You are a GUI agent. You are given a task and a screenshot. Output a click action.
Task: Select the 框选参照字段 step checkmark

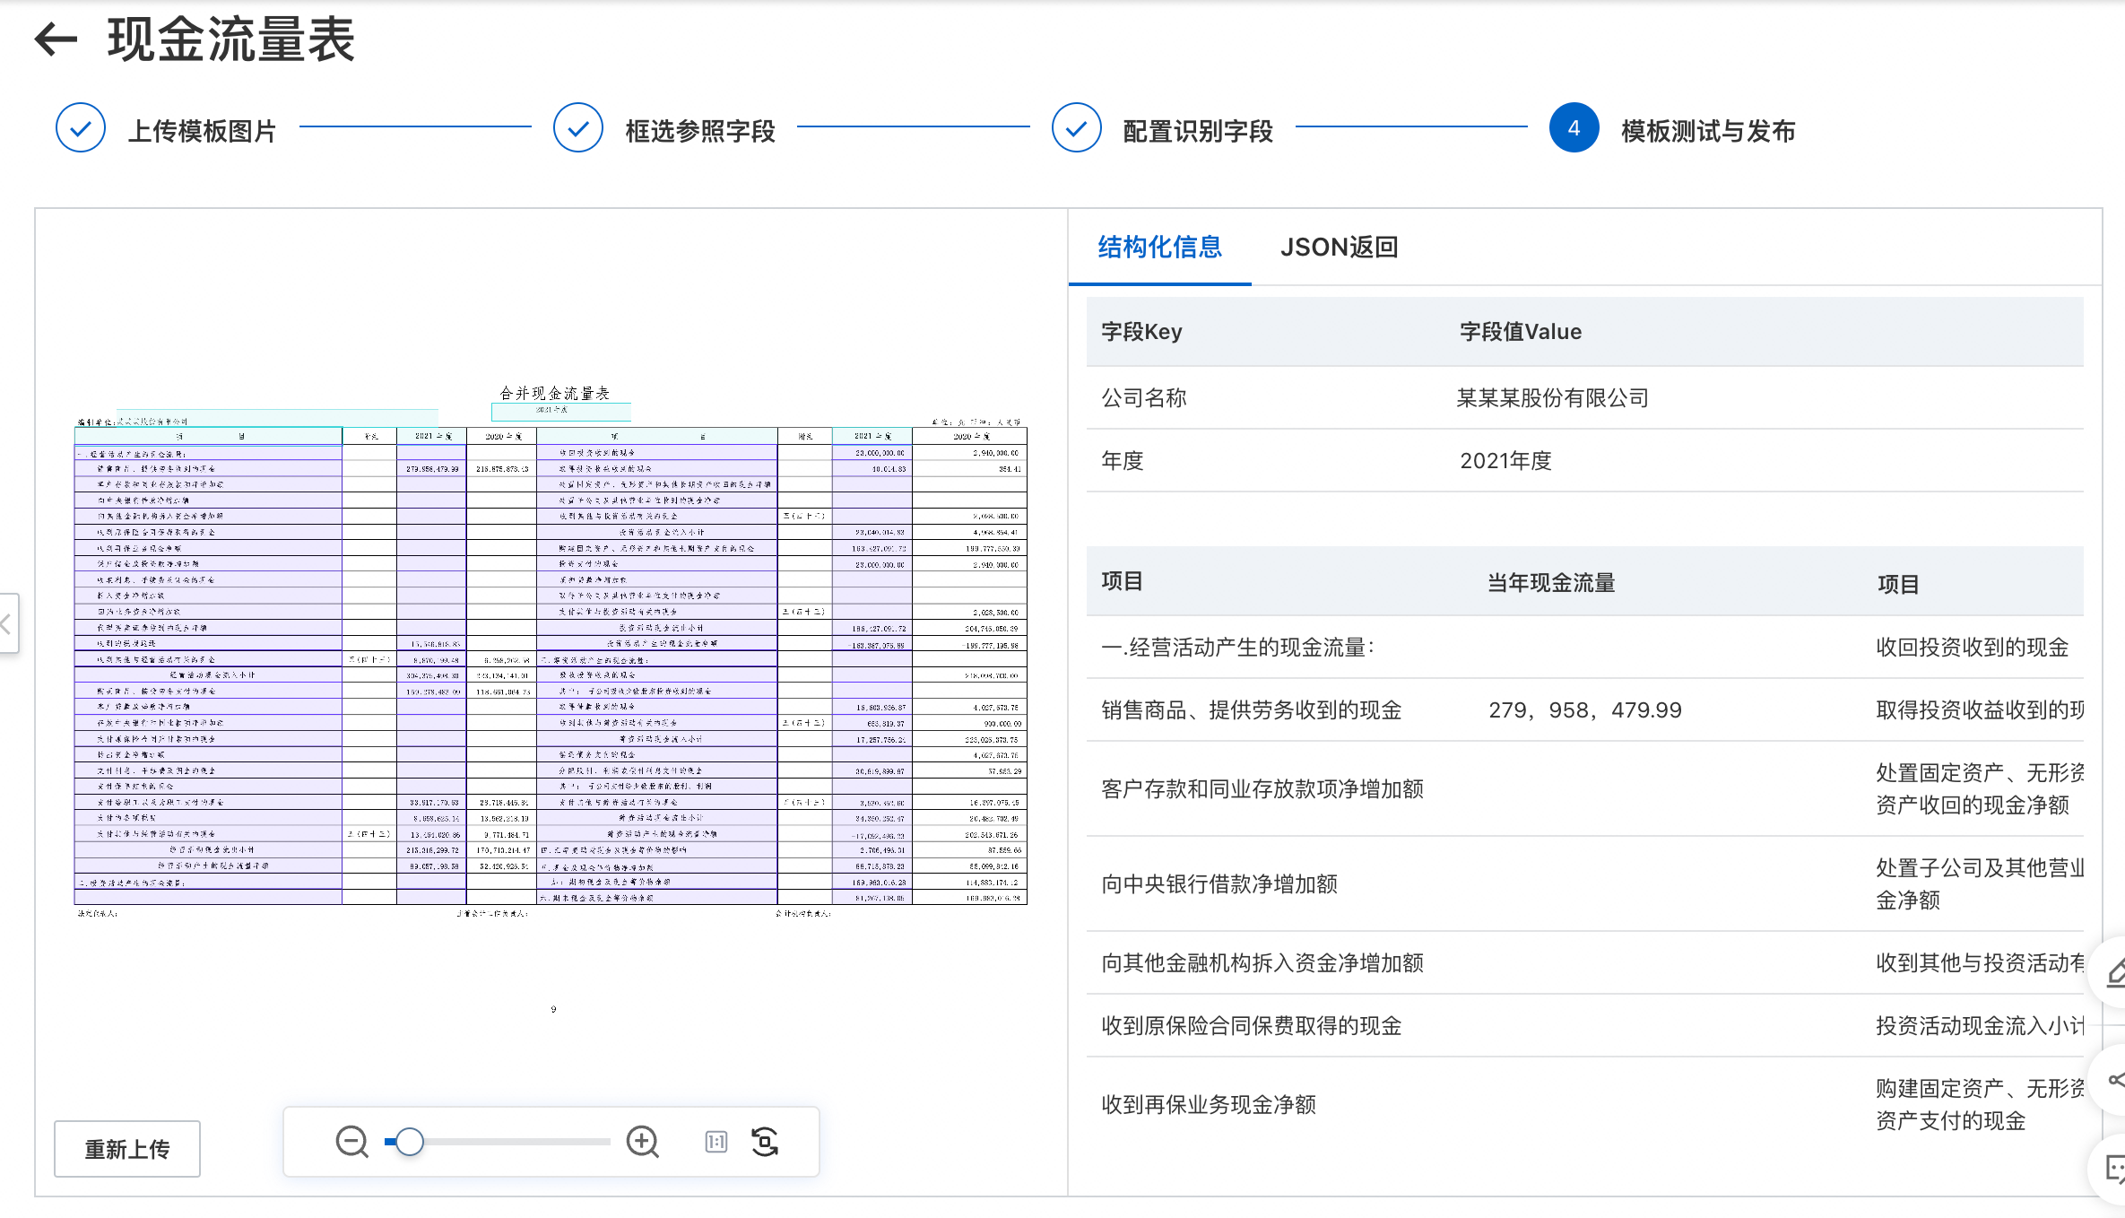coord(578,128)
